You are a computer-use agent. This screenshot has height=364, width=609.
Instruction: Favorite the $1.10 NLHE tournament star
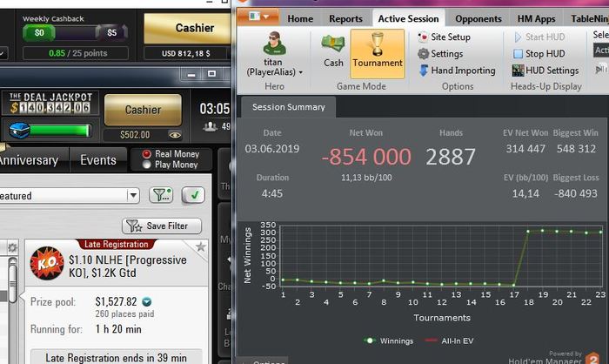(201, 246)
